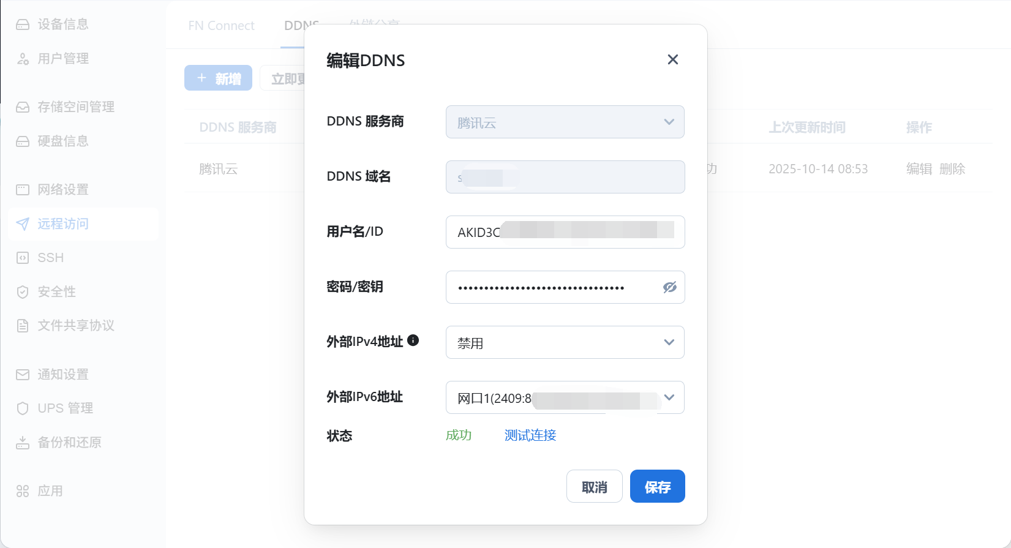The height and width of the screenshot is (548, 1011).
Task: Click the 设备信息 sidebar icon
Action: (x=23, y=24)
